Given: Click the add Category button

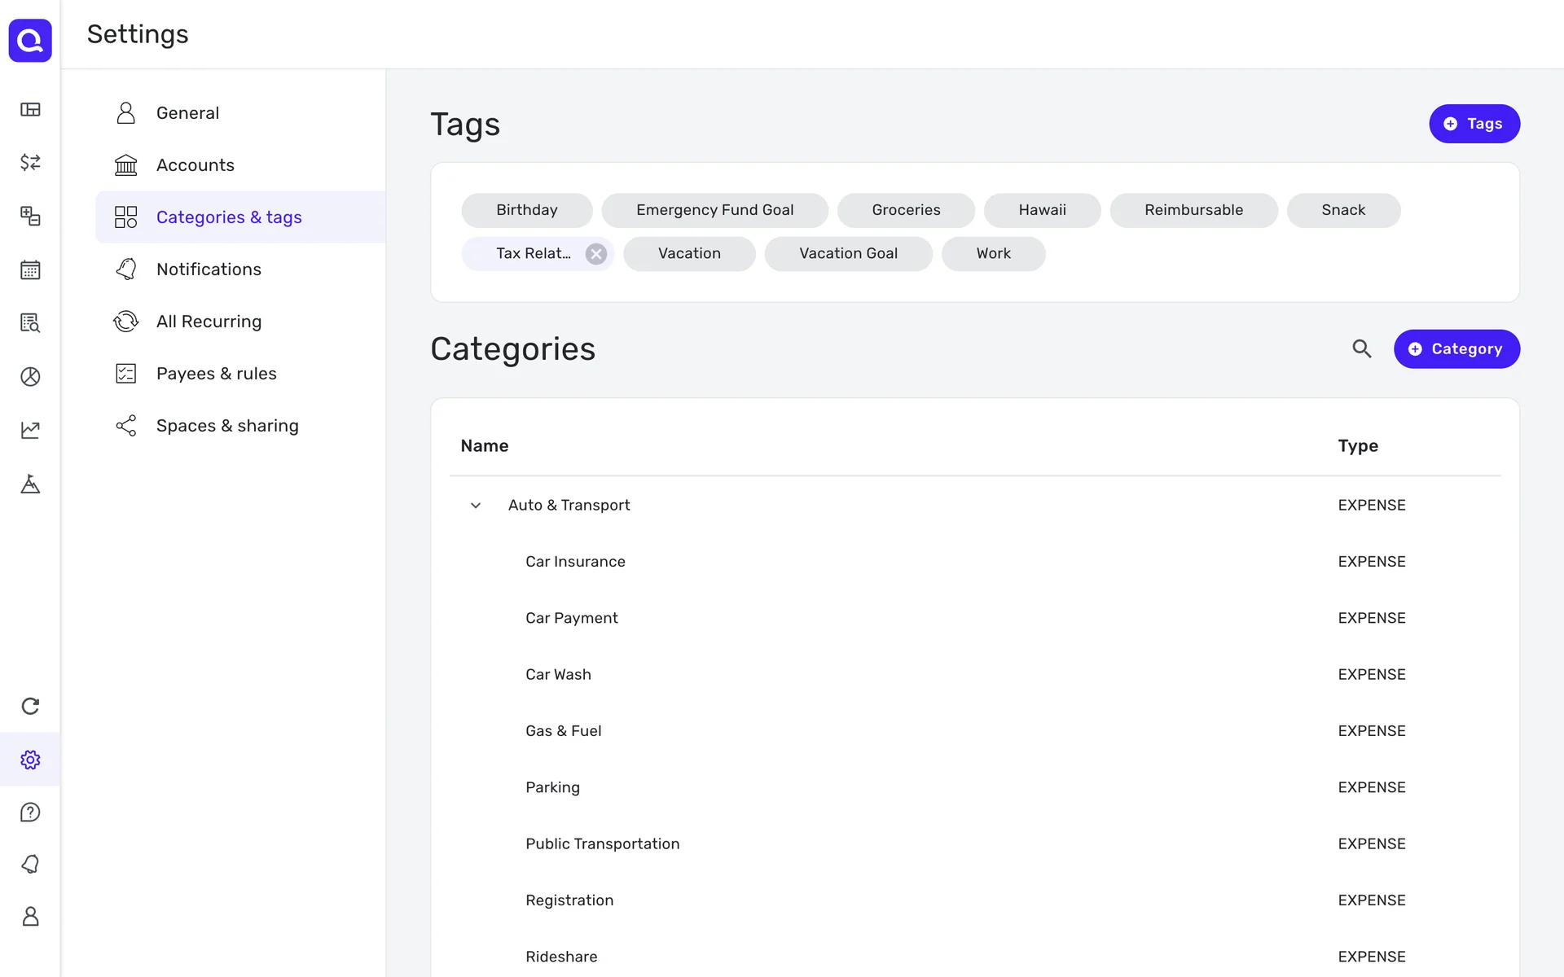Looking at the screenshot, I should [1456, 348].
